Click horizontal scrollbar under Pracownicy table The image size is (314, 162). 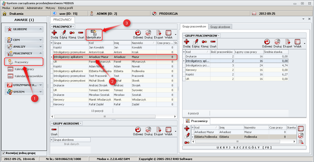tap(105, 117)
